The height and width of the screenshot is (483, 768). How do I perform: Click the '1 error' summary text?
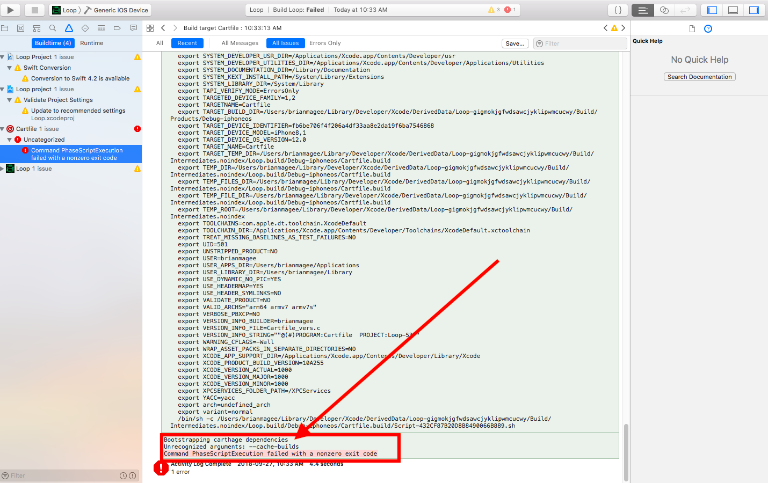pos(180,472)
